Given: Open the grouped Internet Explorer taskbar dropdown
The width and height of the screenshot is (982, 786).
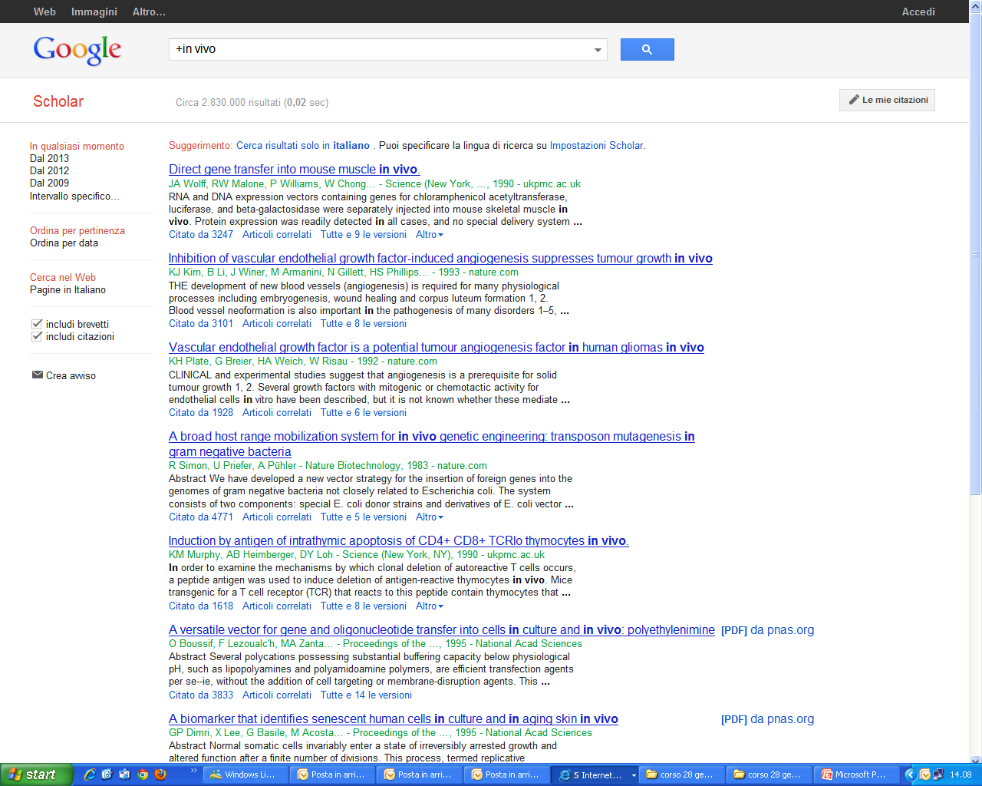Looking at the screenshot, I should tap(634, 775).
